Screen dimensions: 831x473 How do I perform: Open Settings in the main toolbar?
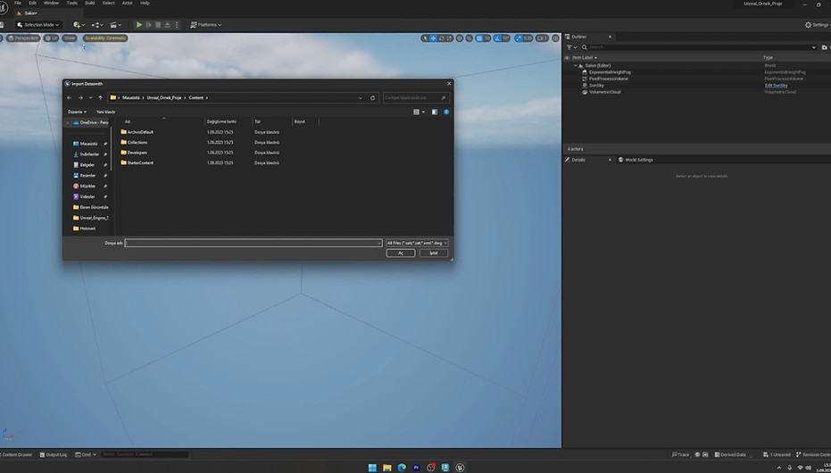point(817,25)
